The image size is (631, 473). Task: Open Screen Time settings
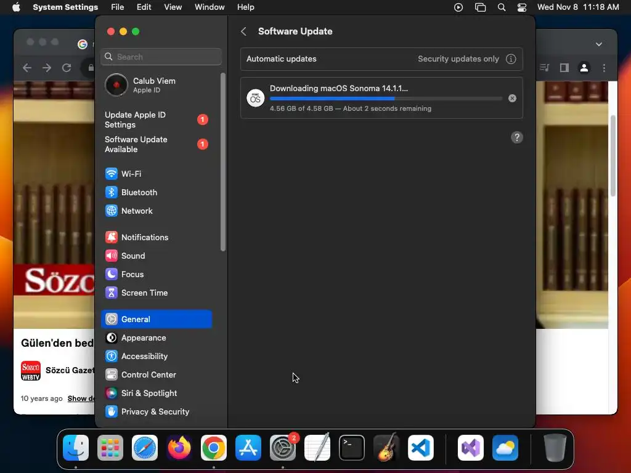(156, 293)
